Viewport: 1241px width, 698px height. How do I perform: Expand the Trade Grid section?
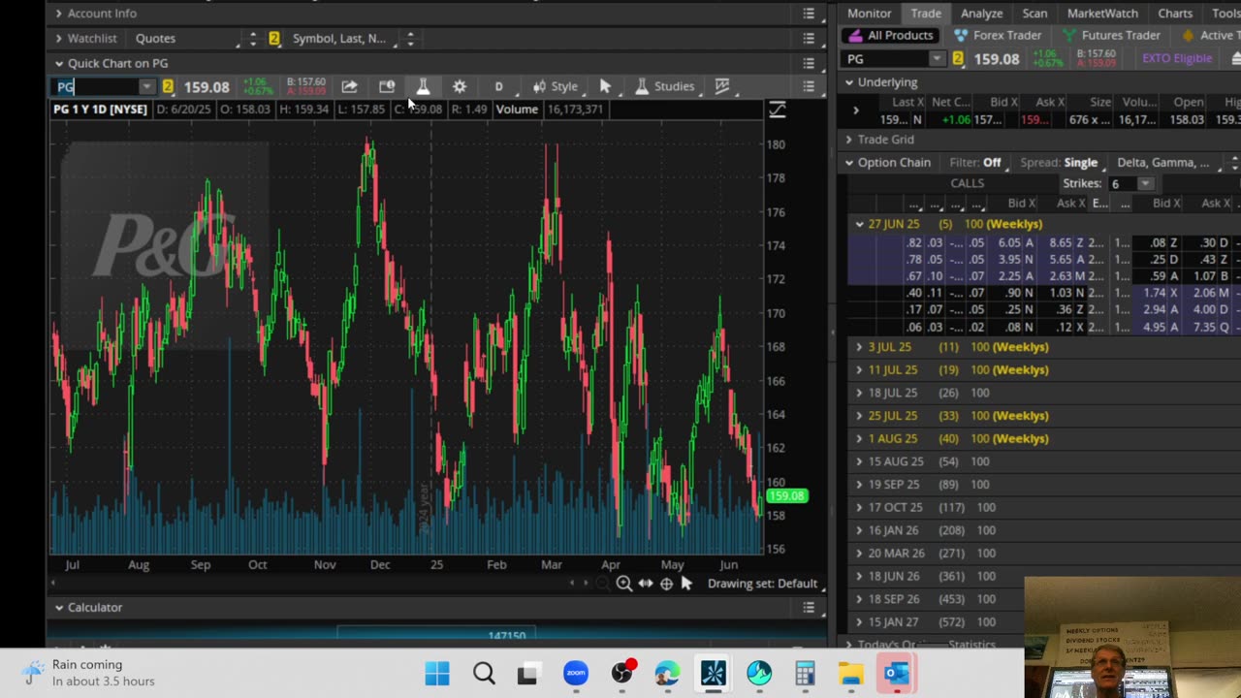click(850, 140)
